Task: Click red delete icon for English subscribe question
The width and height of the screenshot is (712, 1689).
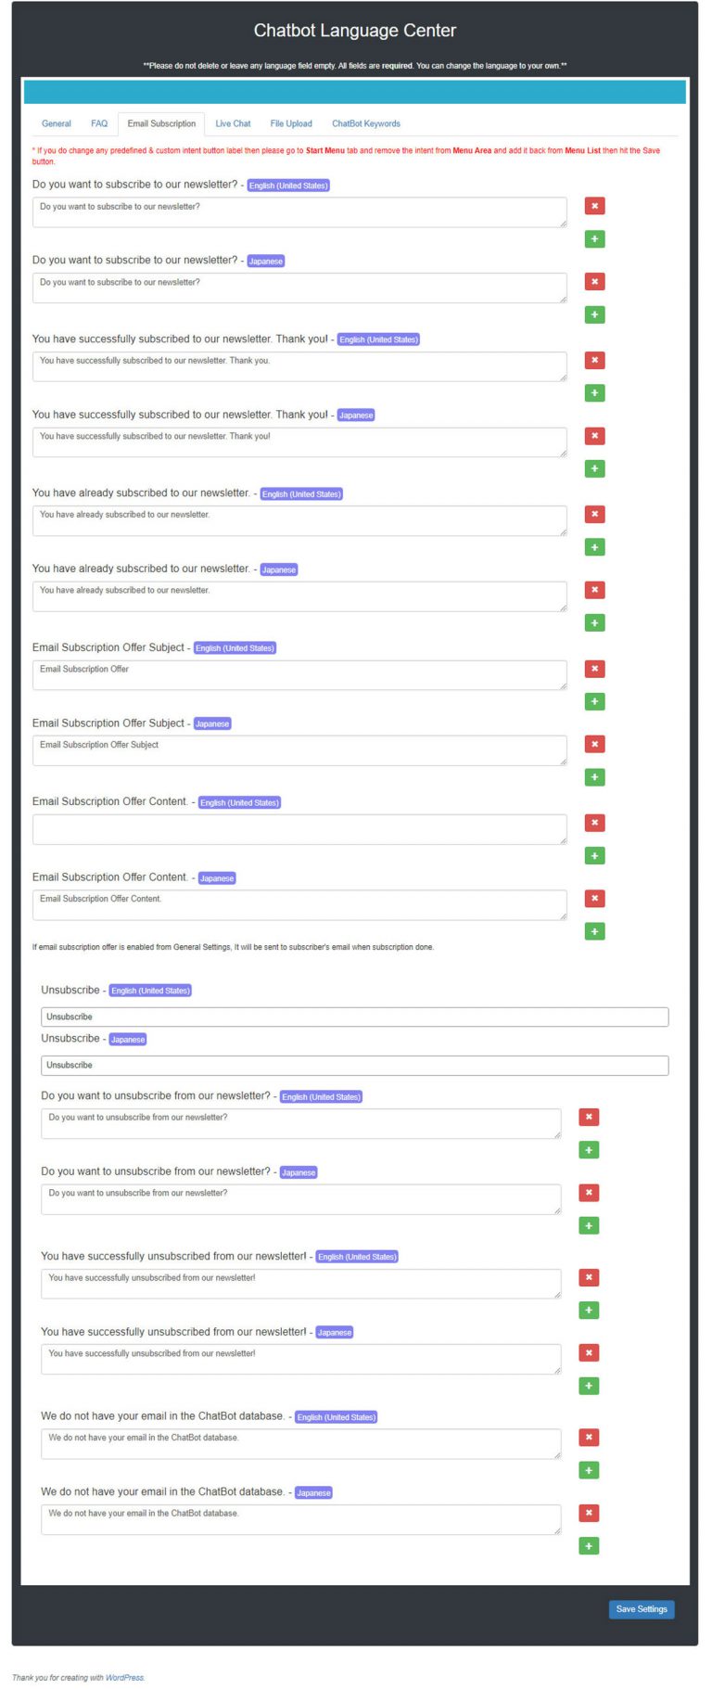Action: 594,206
